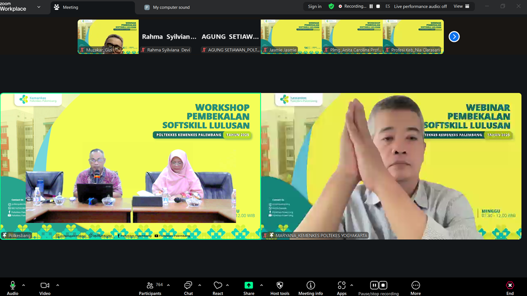Pause the recording in the bottom toolbar

point(374,285)
